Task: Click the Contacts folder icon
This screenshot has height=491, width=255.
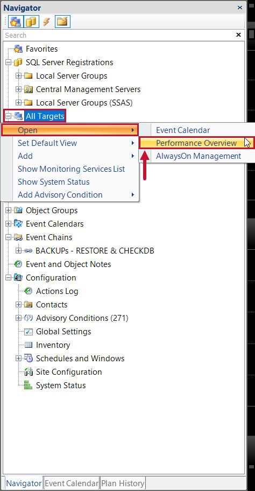Action: pyautogui.click(x=29, y=305)
